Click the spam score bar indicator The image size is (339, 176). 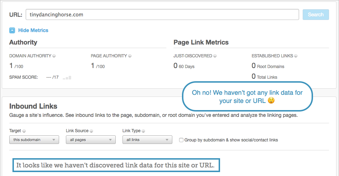67,77
